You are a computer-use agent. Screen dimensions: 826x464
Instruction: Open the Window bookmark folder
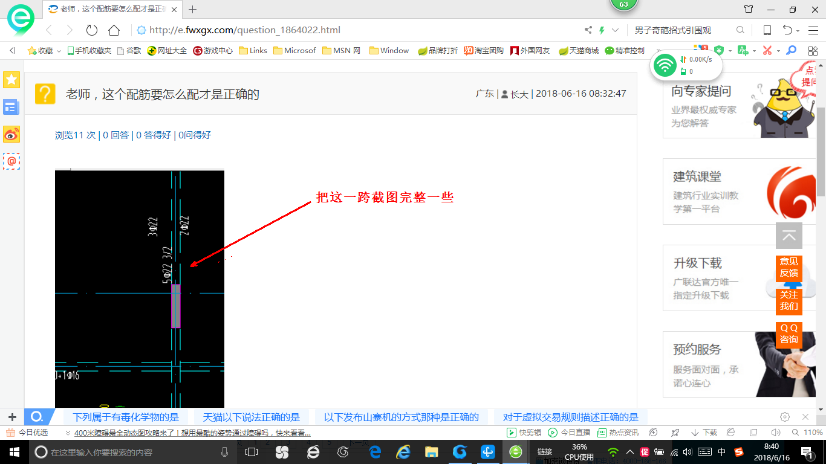click(x=389, y=51)
